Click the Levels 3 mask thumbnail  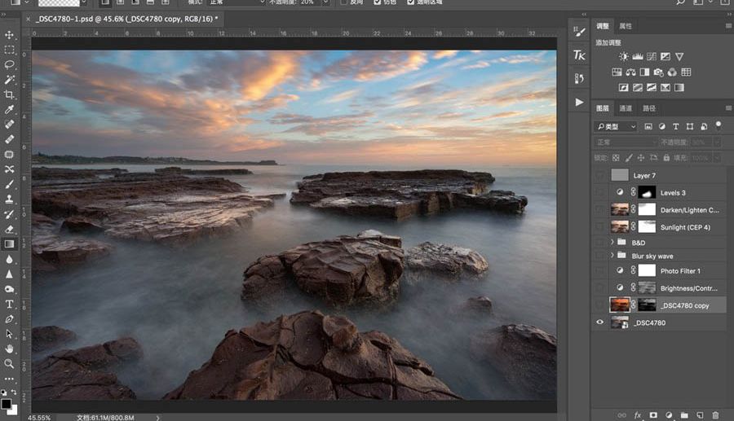coord(647,192)
